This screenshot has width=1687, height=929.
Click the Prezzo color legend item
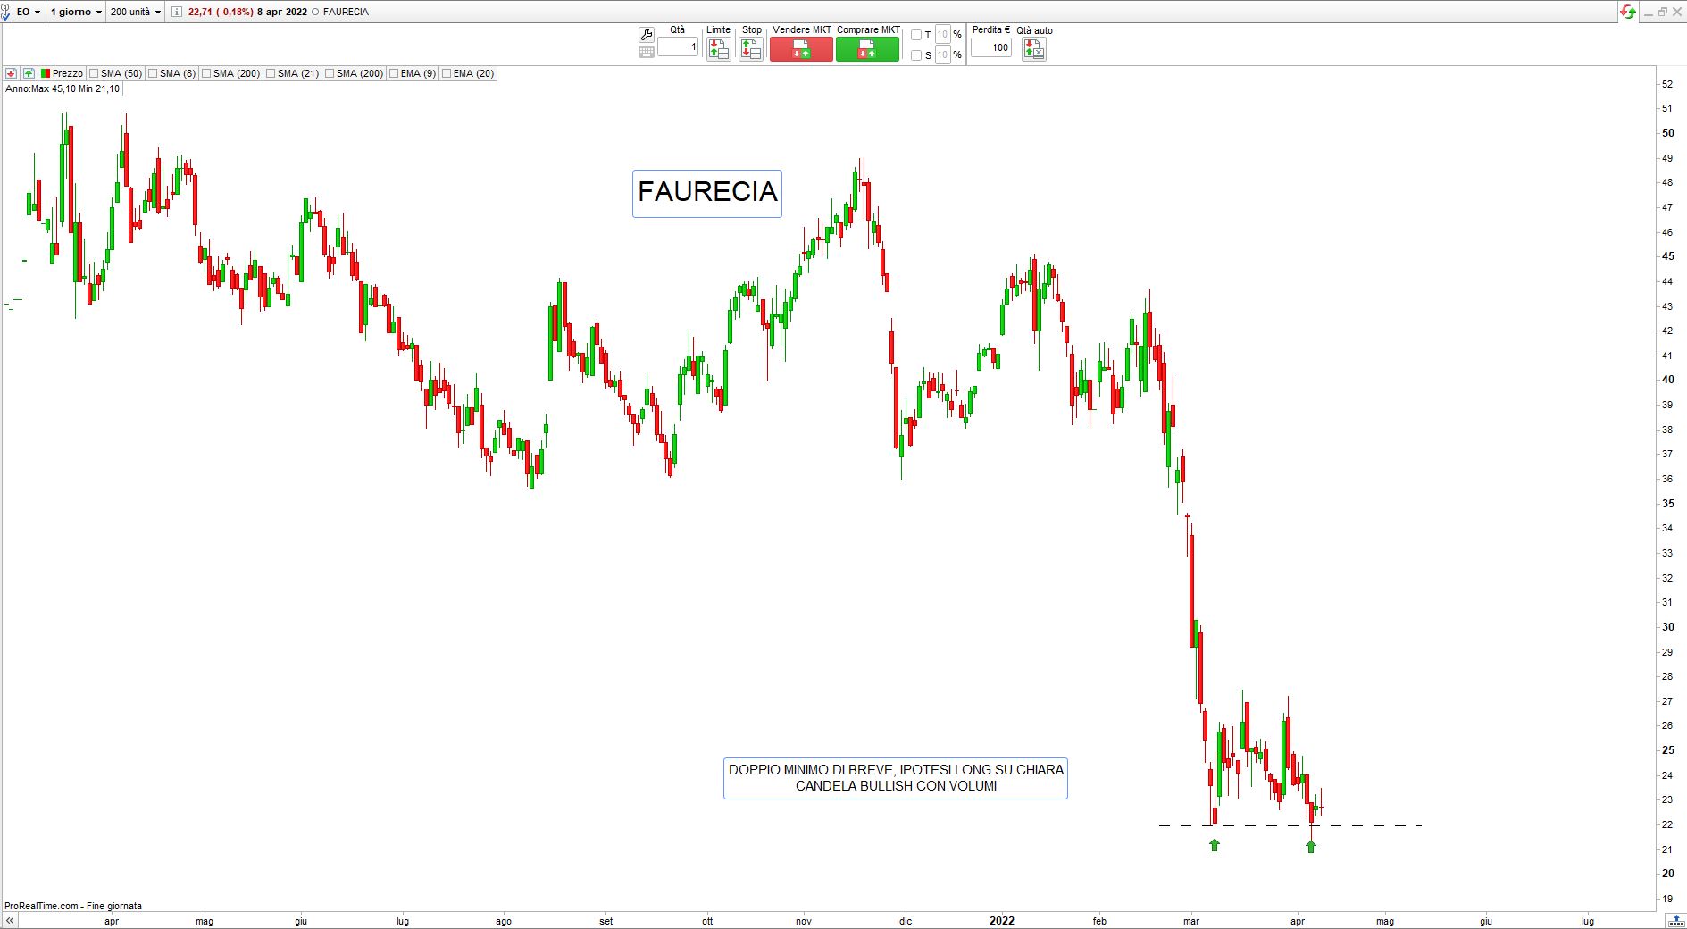pyautogui.click(x=62, y=73)
